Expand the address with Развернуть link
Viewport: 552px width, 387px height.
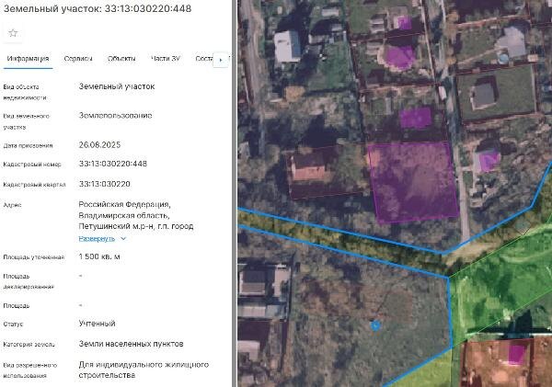point(97,238)
